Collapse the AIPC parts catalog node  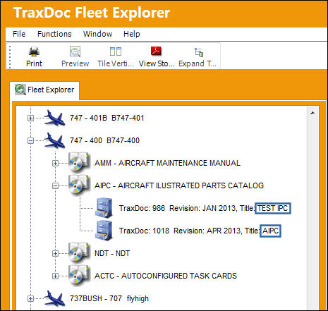[x=55, y=185]
